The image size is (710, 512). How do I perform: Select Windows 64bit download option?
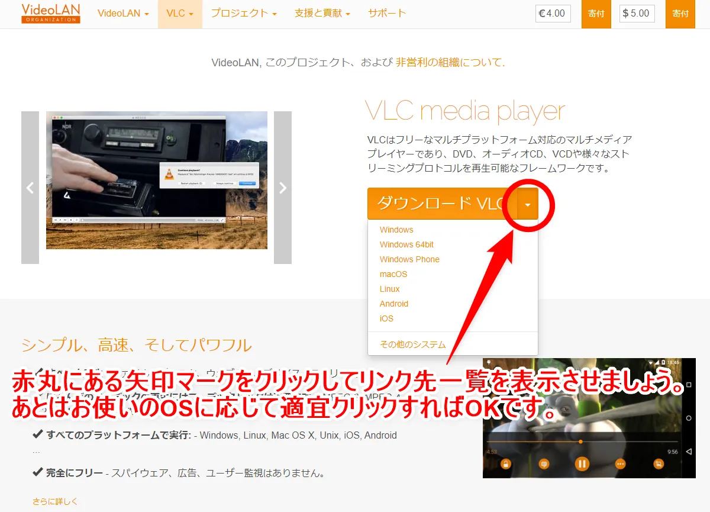[406, 244]
